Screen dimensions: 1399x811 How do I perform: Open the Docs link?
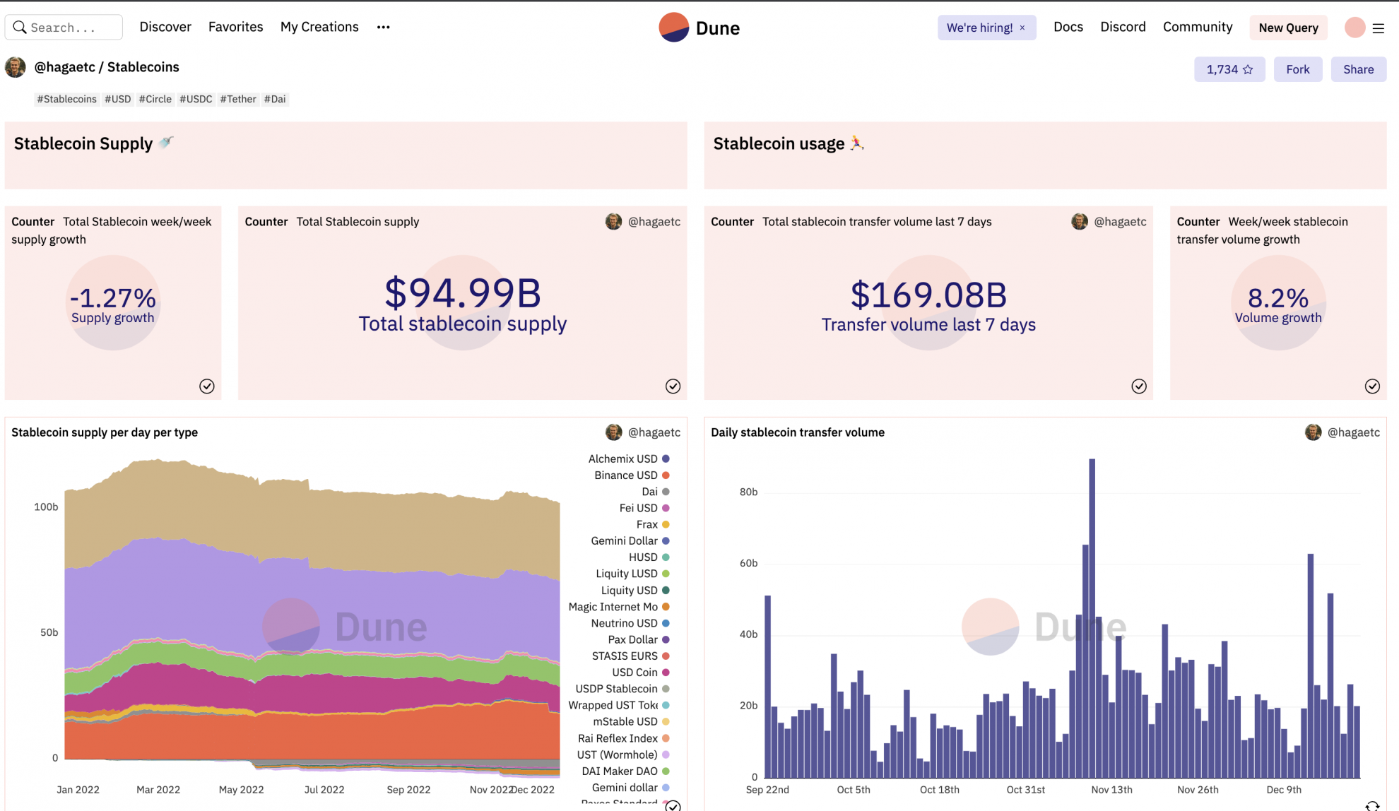1068,27
